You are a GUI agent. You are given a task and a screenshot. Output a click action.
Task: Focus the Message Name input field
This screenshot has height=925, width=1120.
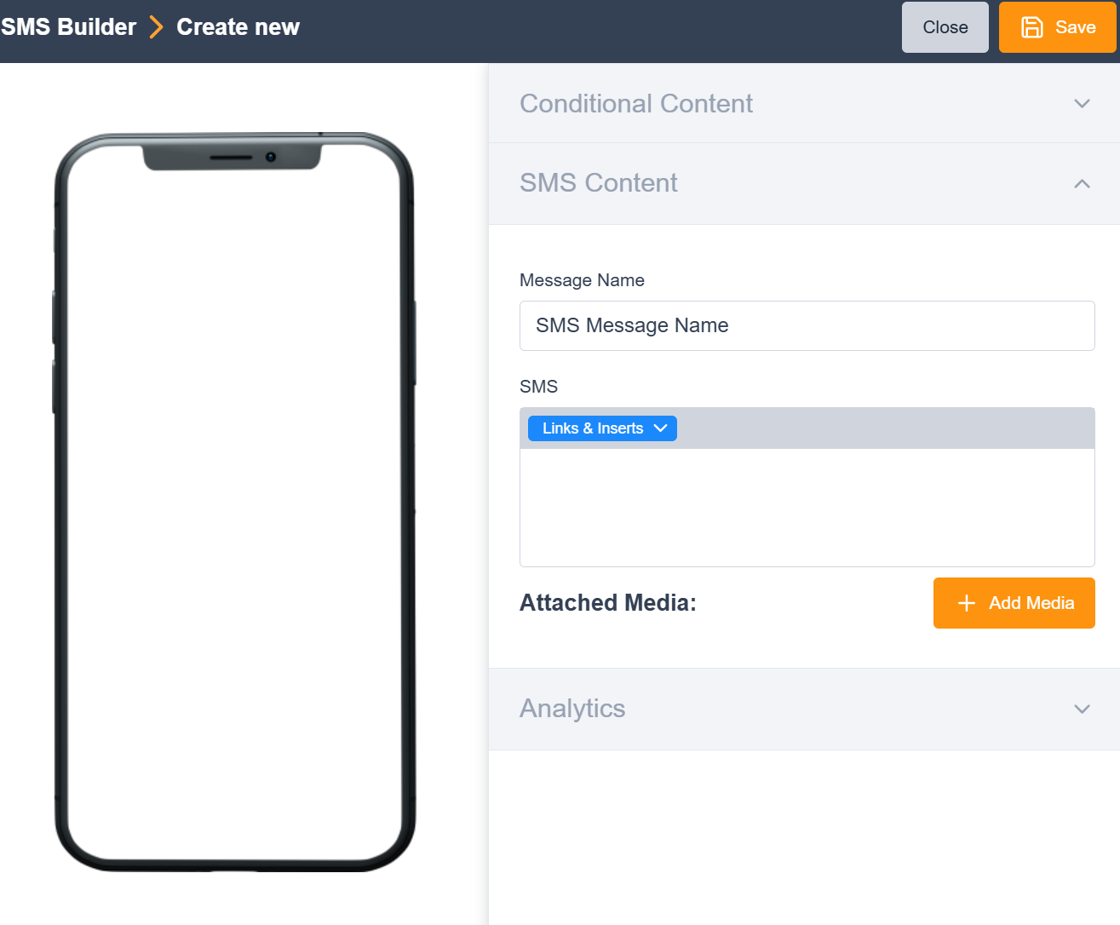tap(807, 325)
